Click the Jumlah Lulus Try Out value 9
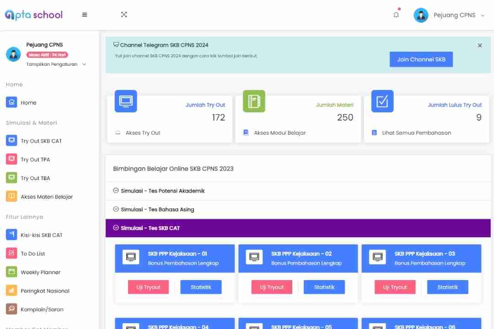 click(479, 117)
